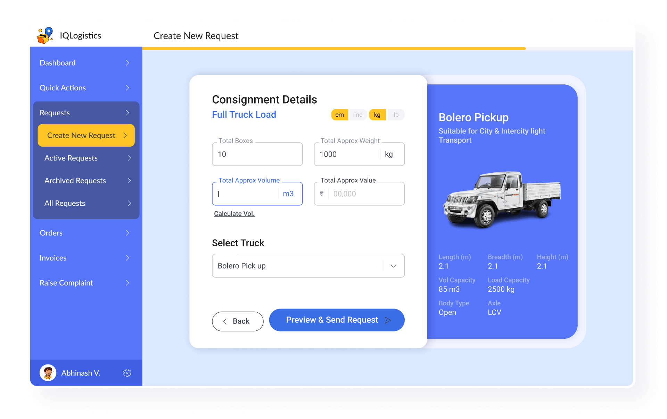The height and width of the screenshot is (419, 667).
Task: Click the send arrow icon on Preview button
Action: click(388, 320)
